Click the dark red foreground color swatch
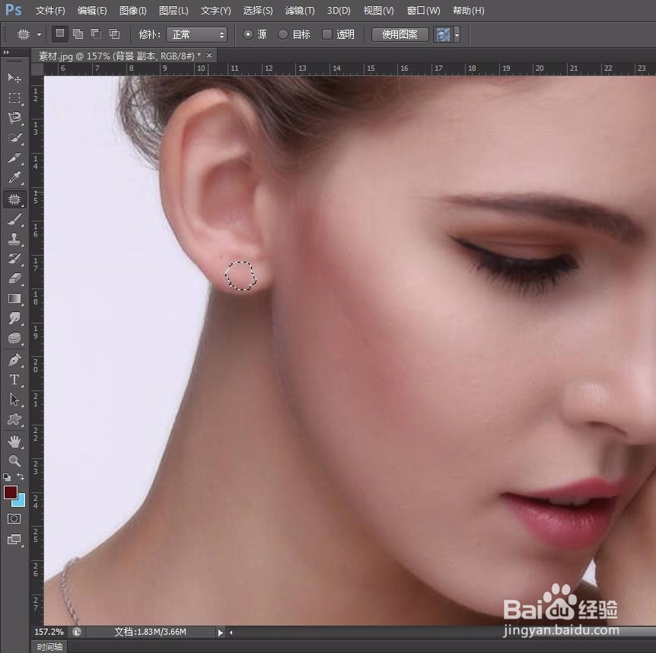 coord(10,492)
